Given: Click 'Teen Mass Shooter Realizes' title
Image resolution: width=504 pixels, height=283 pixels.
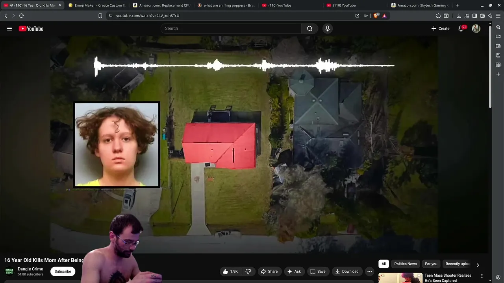Looking at the screenshot, I should click(448, 278).
